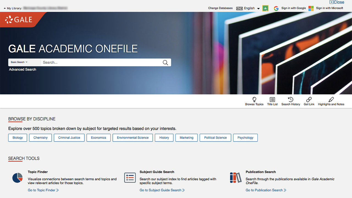Select the Marketing discipline button
This screenshot has width=352, height=198.
click(x=186, y=138)
